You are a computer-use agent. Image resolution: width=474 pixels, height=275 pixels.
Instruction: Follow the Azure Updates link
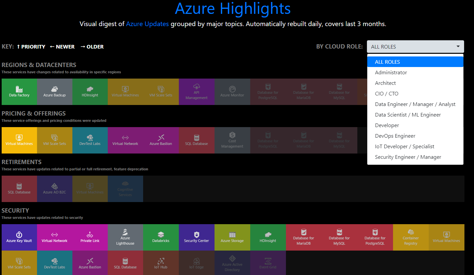click(147, 24)
